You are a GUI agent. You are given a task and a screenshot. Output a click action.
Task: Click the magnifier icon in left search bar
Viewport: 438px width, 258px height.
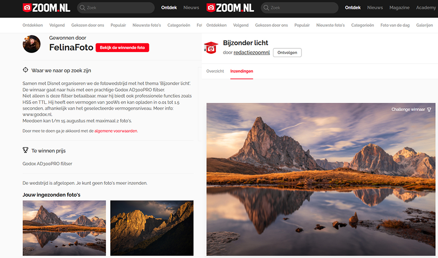(x=83, y=8)
